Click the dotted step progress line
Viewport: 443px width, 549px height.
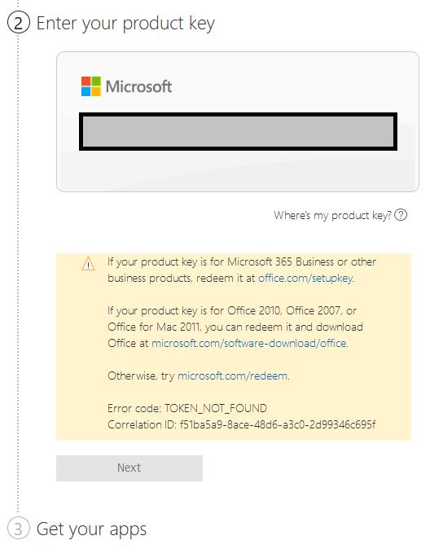coord(18,273)
